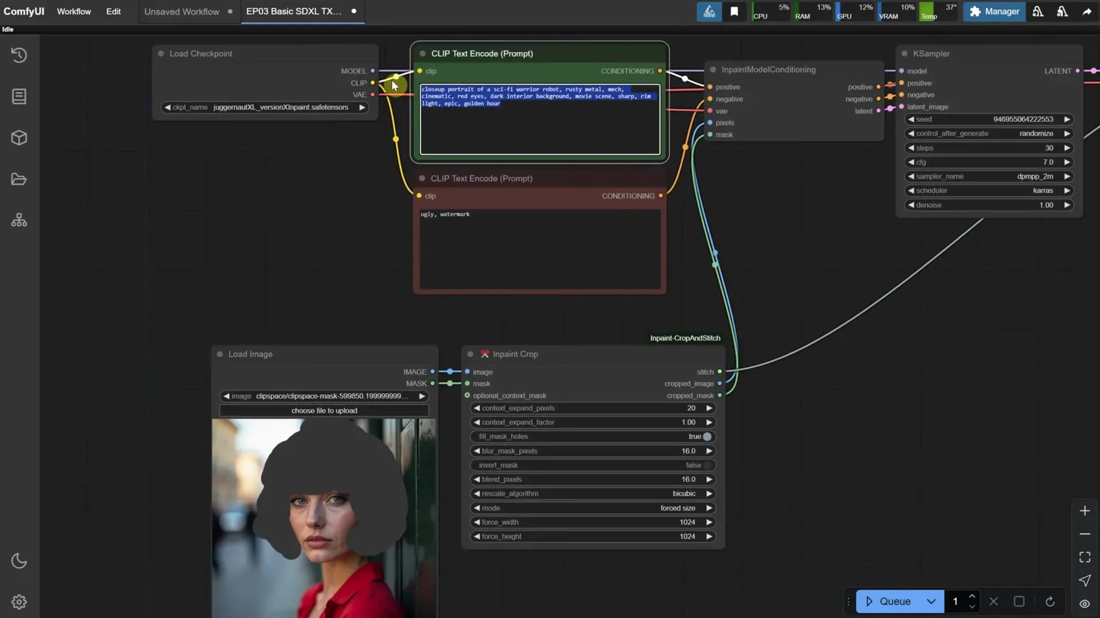Viewport: 1100px width, 618px height.
Task: Increase the cfg value in KSampler
Action: (1067, 162)
